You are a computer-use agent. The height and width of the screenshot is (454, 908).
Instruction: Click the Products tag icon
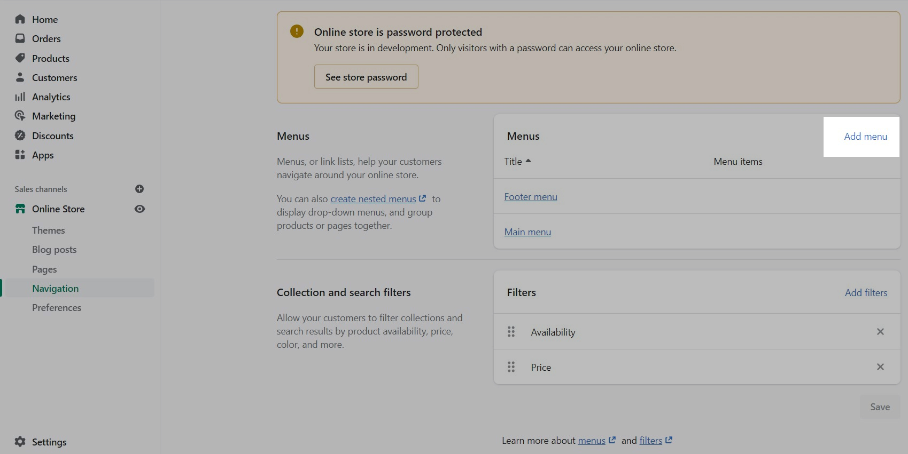[x=20, y=58]
